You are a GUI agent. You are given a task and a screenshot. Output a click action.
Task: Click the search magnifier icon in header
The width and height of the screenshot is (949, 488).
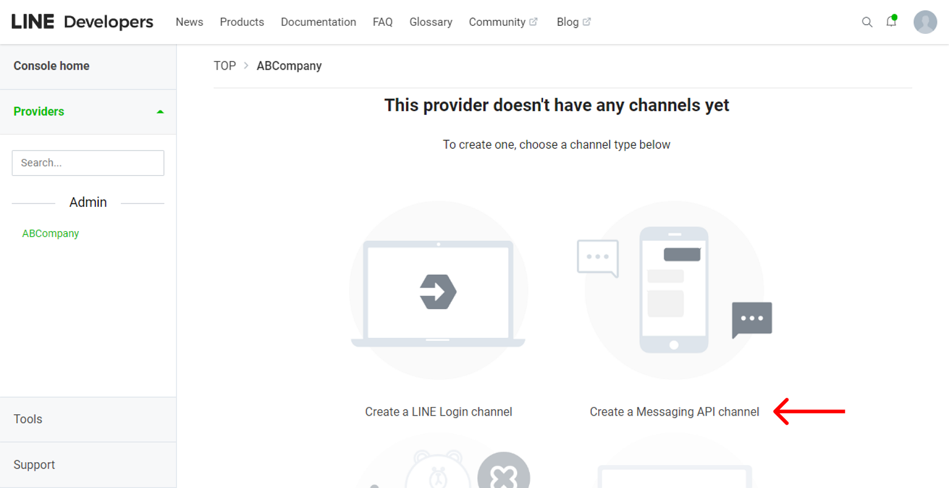(x=867, y=22)
